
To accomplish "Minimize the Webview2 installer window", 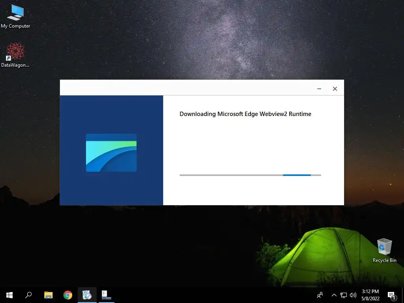I will click(319, 89).
